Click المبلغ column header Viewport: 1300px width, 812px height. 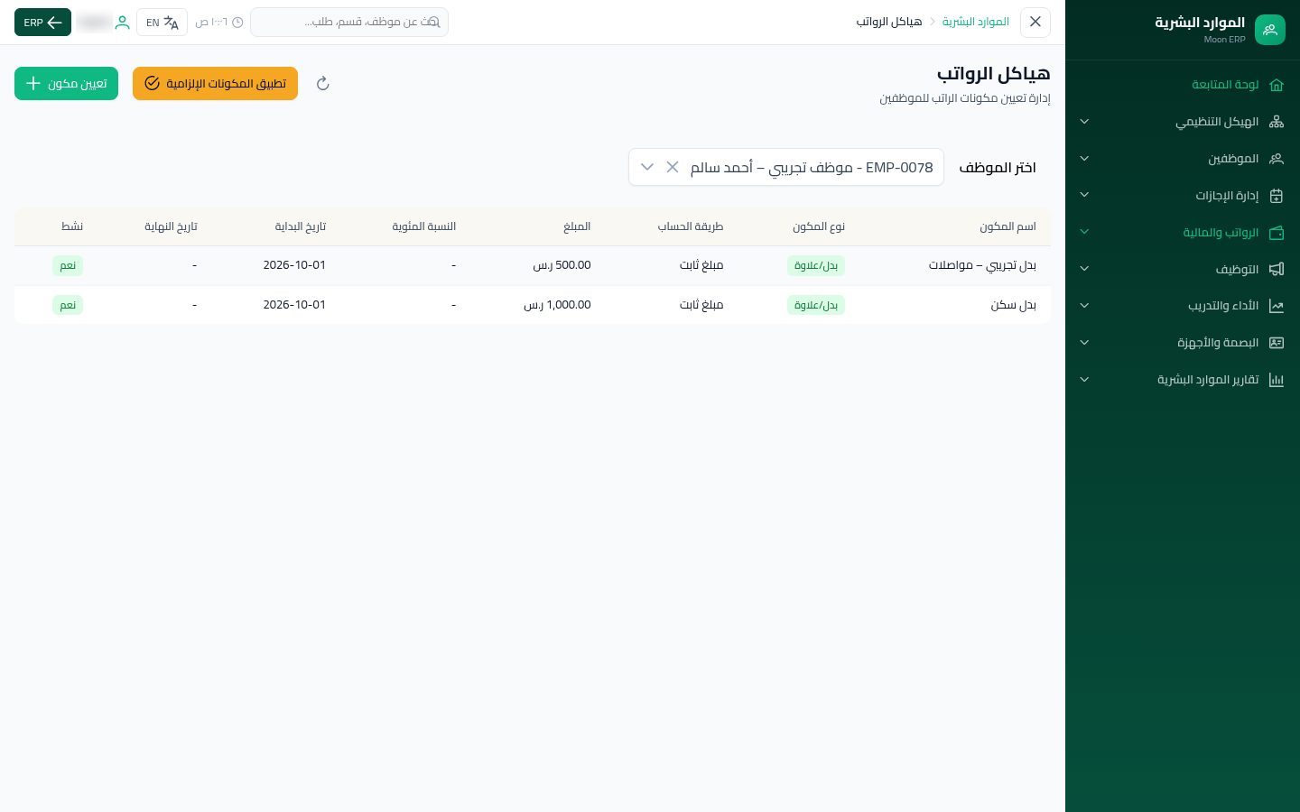coord(577,226)
